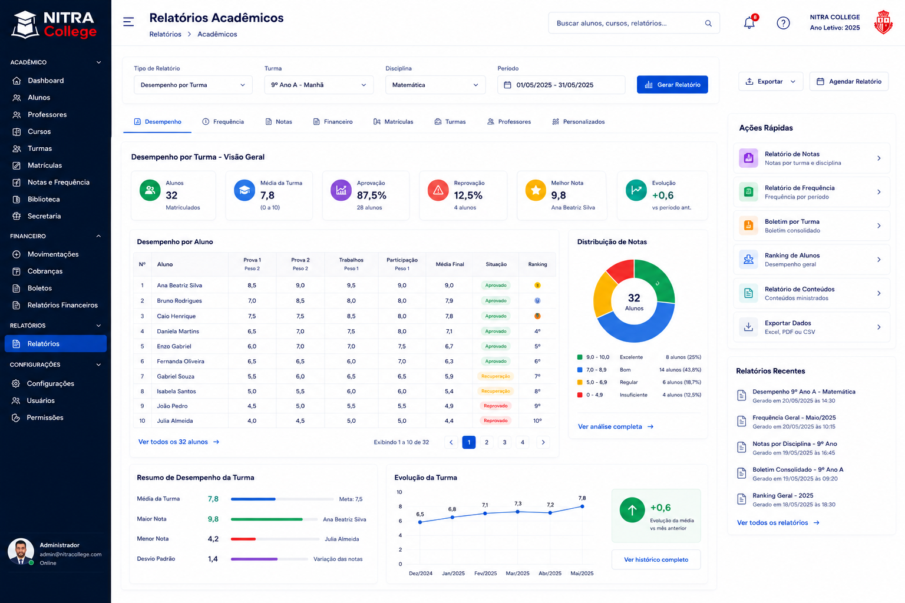Click the help question mark icon

click(783, 23)
